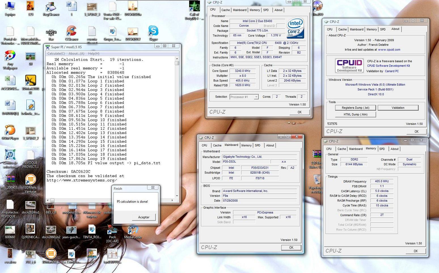Open the DSCN0920a image thumbnail
The image size is (439, 273).
[133, 8]
